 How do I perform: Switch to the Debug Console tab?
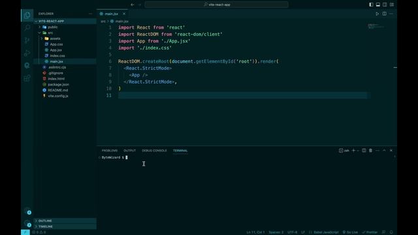point(154,151)
